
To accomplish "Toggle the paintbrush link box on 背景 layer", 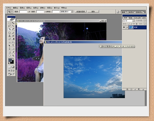I will coord(127,27).
